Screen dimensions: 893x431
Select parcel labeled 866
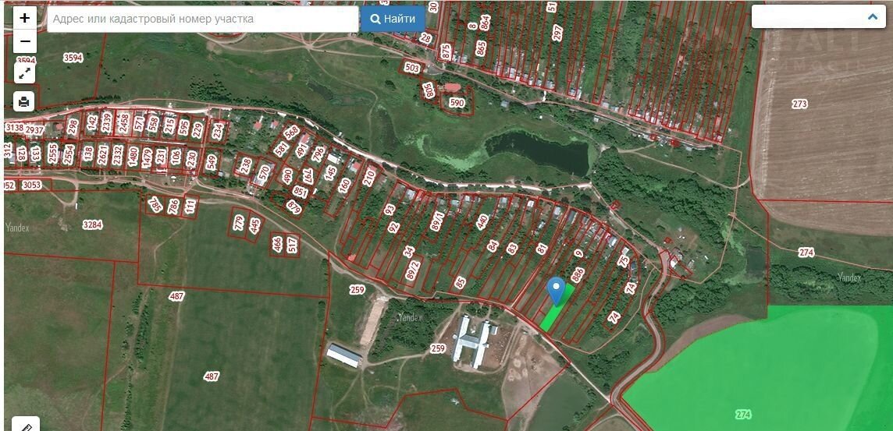pos(578,275)
